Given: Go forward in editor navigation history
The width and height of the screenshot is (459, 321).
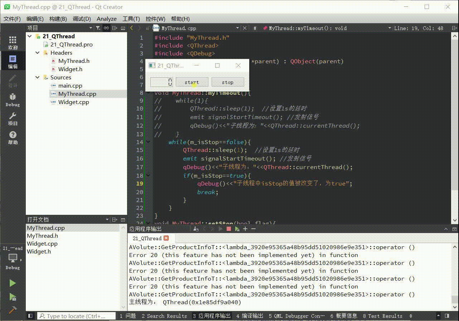Looking at the screenshot, I should point(140,28).
